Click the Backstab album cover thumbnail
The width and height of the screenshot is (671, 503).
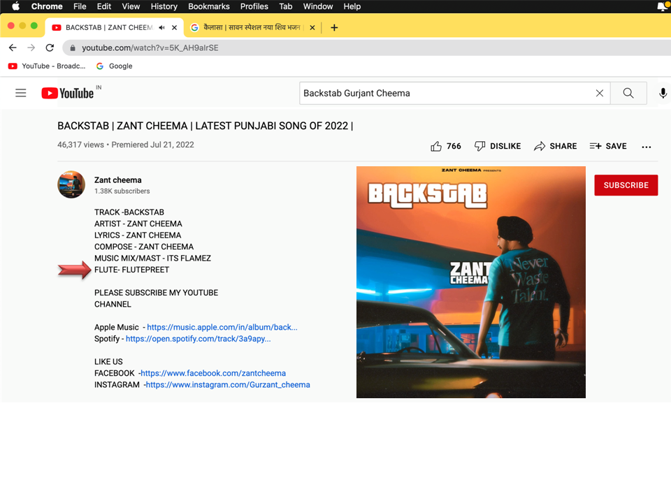(470, 282)
